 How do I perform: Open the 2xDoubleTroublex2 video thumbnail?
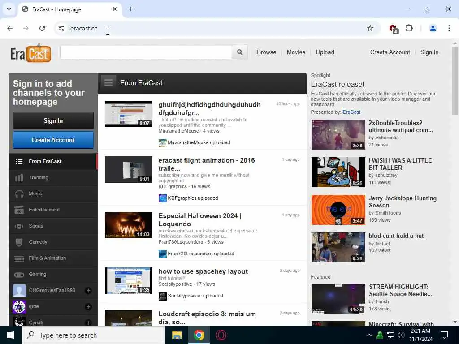point(338,134)
